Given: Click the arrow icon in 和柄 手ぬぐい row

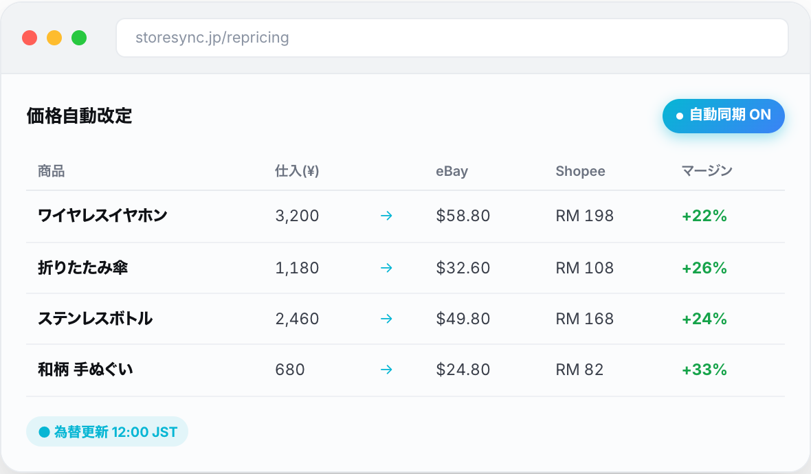Looking at the screenshot, I should pyautogui.click(x=386, y=370).
